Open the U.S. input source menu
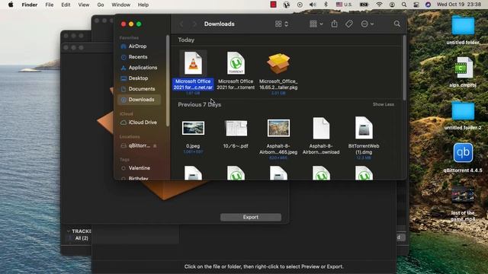Screen dimensions: 488x274 (x=344, y=5)
